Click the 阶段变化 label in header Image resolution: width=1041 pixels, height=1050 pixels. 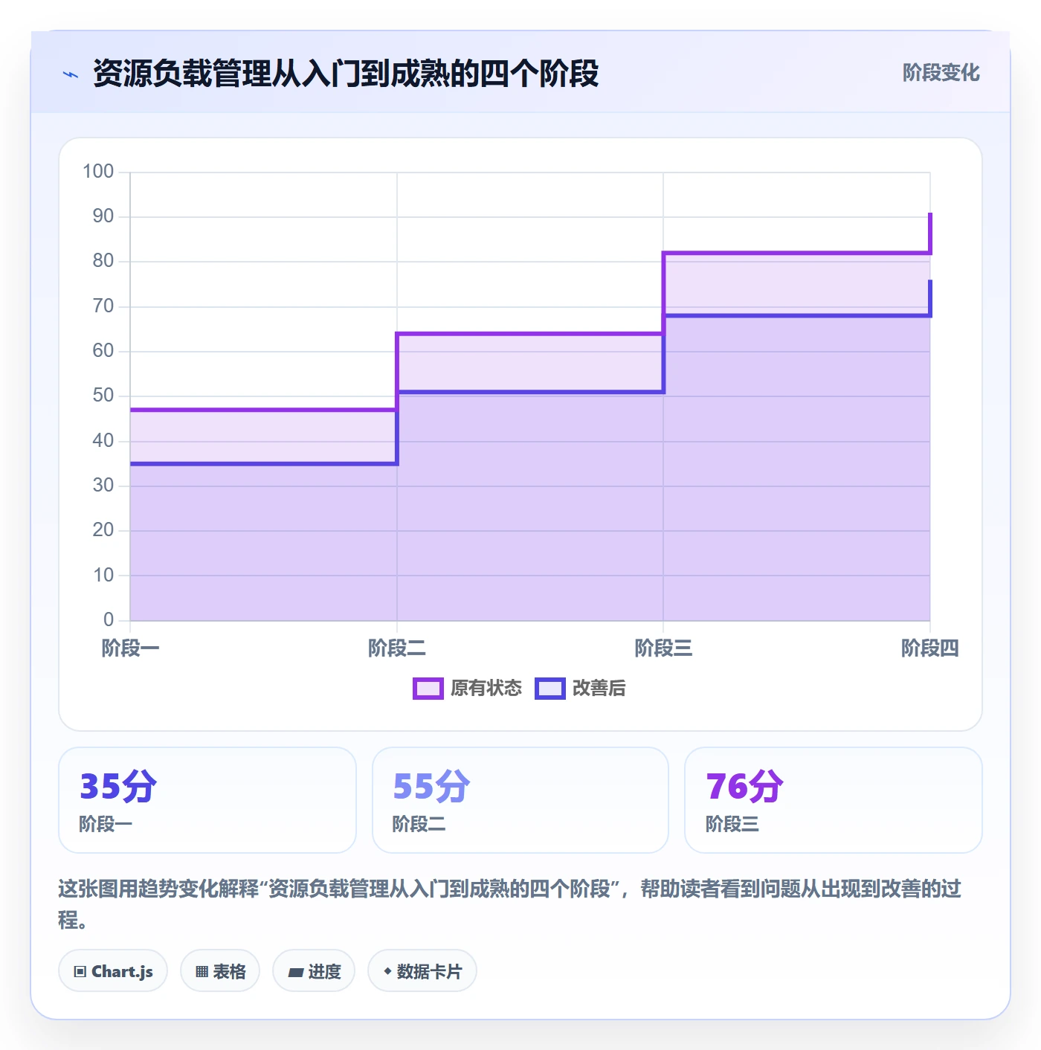941,73
